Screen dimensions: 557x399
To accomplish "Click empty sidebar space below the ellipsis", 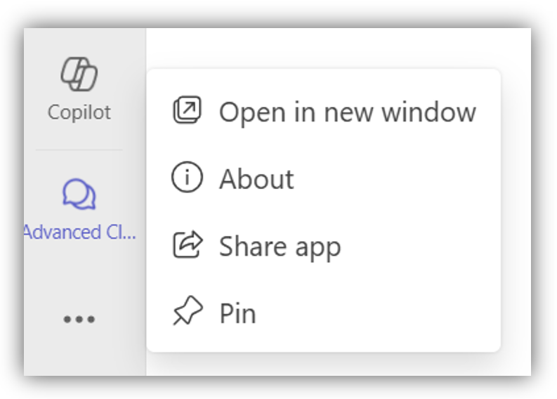I will point(79,355).
